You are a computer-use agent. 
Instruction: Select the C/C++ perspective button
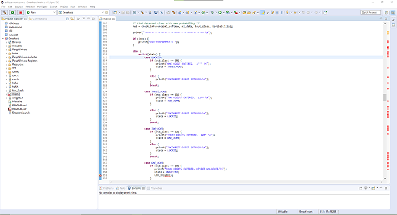(393, 12)
